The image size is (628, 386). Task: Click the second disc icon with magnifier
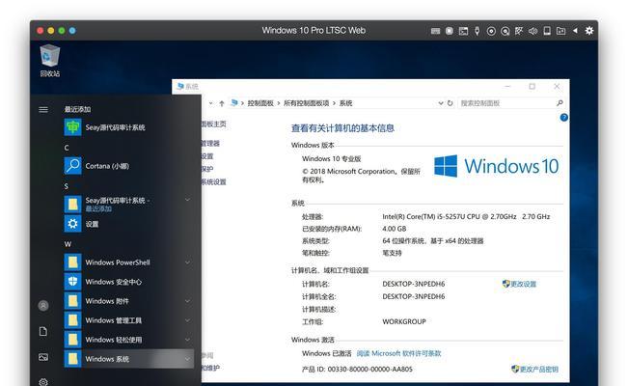pyautogui.click(x=505, y=31)
